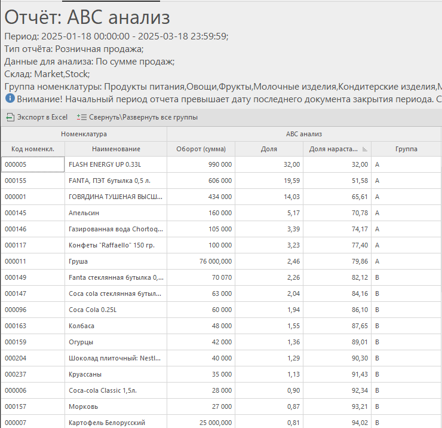Click the Export to Excel icon
Viewport: 442px width, 428px height.
tap(10, 117)
